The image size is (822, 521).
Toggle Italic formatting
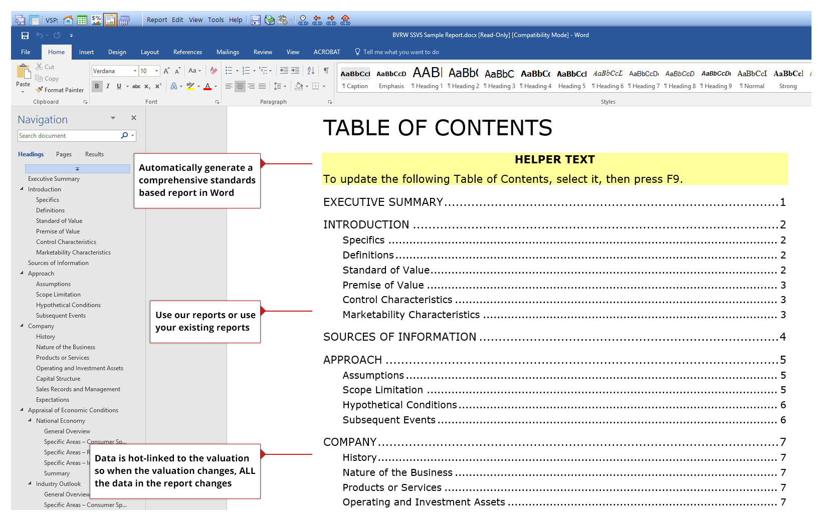tap(108, 86)
